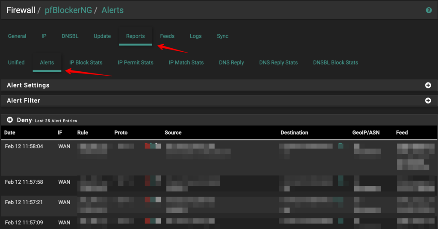438x229 pixels.
Task: Select the Alerts sub-tab
Action: (47, 62)
